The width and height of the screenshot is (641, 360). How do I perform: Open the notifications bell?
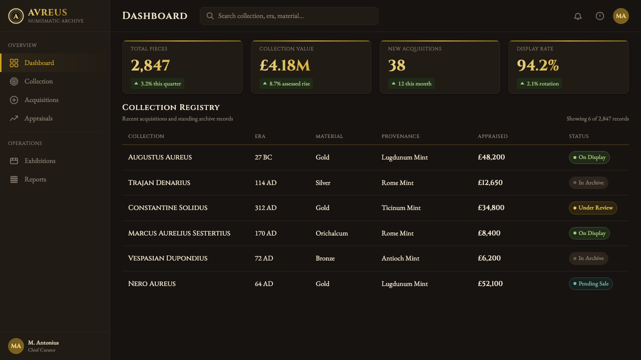coord(578,16)
